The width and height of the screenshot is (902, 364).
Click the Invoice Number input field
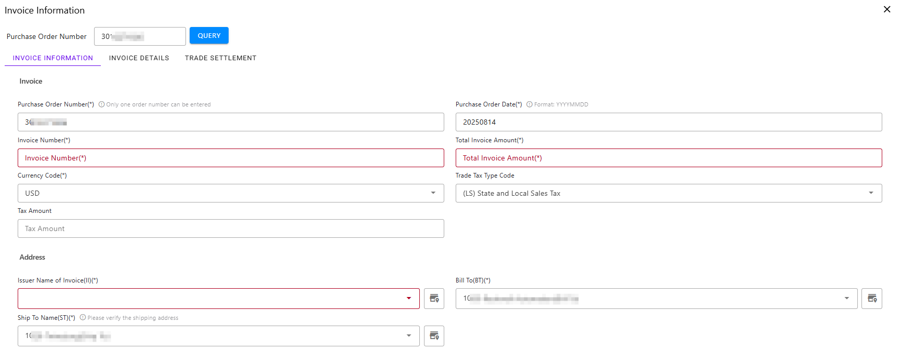pyautogui.click(x=231, y=158)
